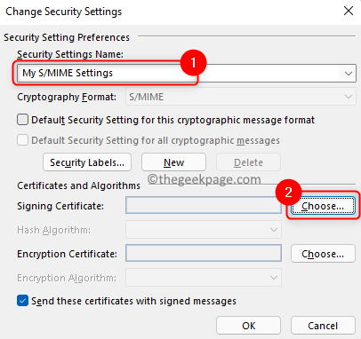Open the Security Labels dialog
The width and height of the screenshot is (361, 339).
(87, 162)
